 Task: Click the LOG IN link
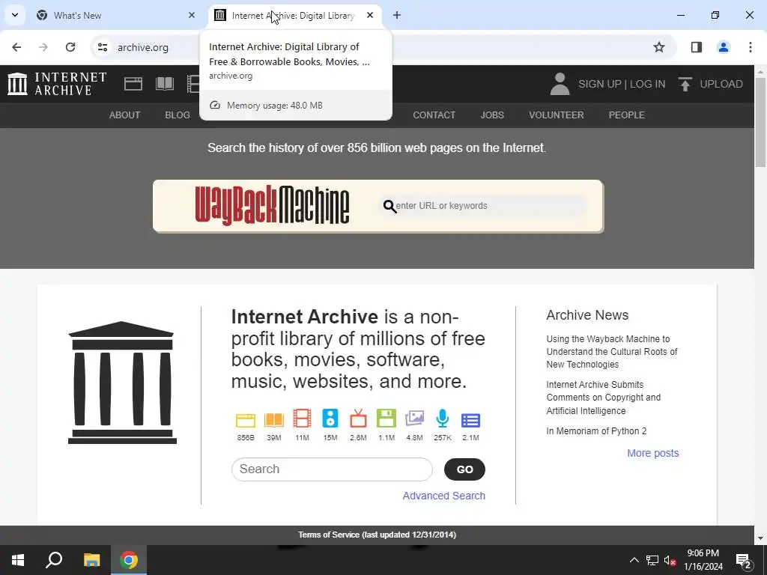click(x=647, y=84)
